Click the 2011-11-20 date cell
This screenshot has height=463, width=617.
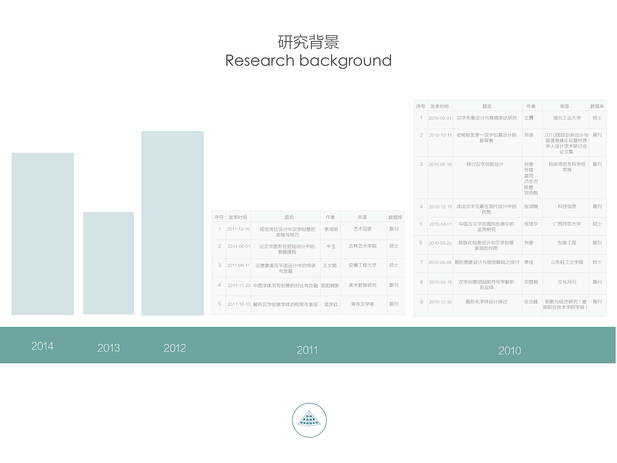[239, 286]
